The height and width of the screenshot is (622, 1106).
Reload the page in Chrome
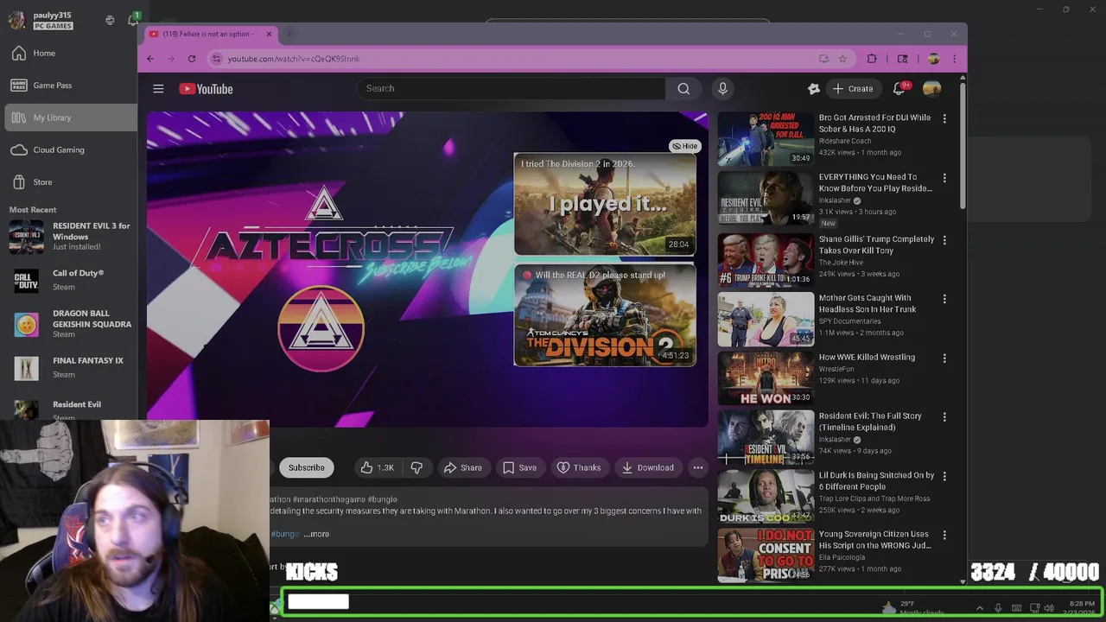pos(192,59)
